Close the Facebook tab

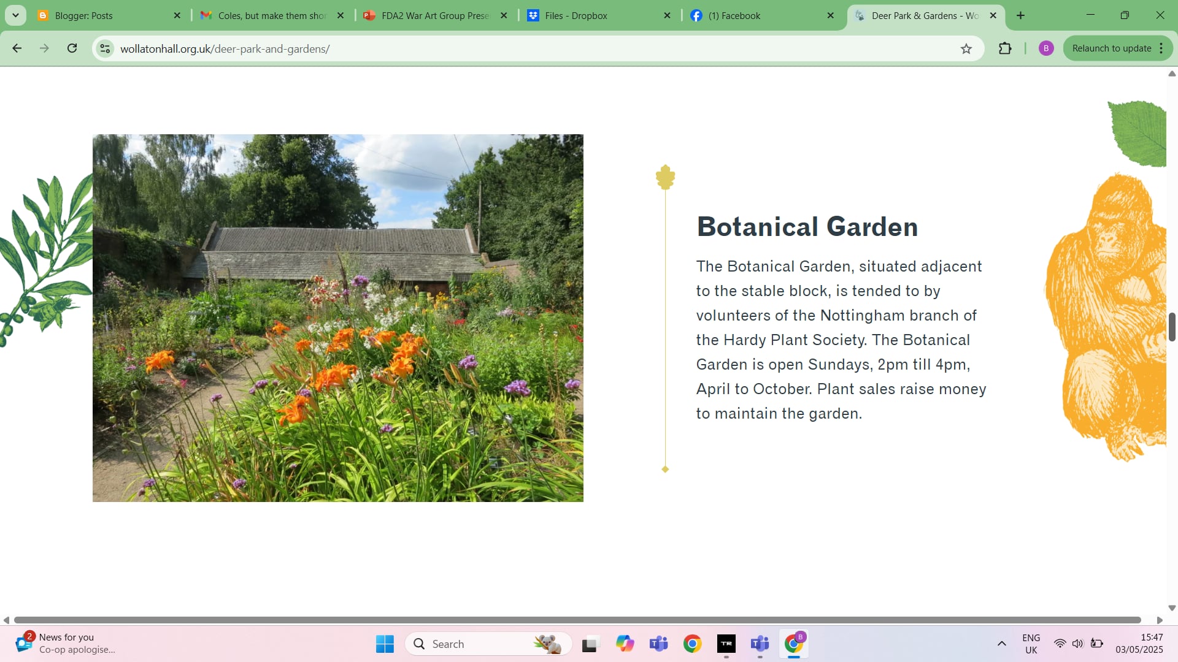pos(831,16)
